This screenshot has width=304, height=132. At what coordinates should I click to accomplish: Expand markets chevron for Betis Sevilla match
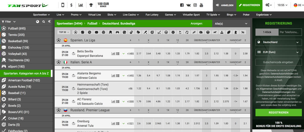point(123,54)
